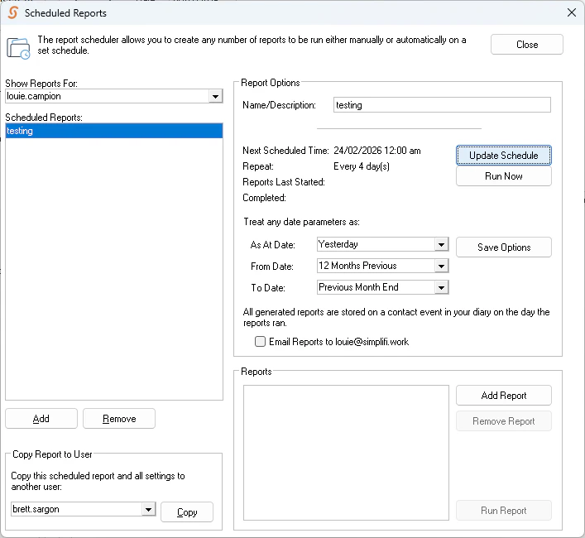Click Update Schedule button
This screenshot has height=538, width=585.
click(504, 156)
